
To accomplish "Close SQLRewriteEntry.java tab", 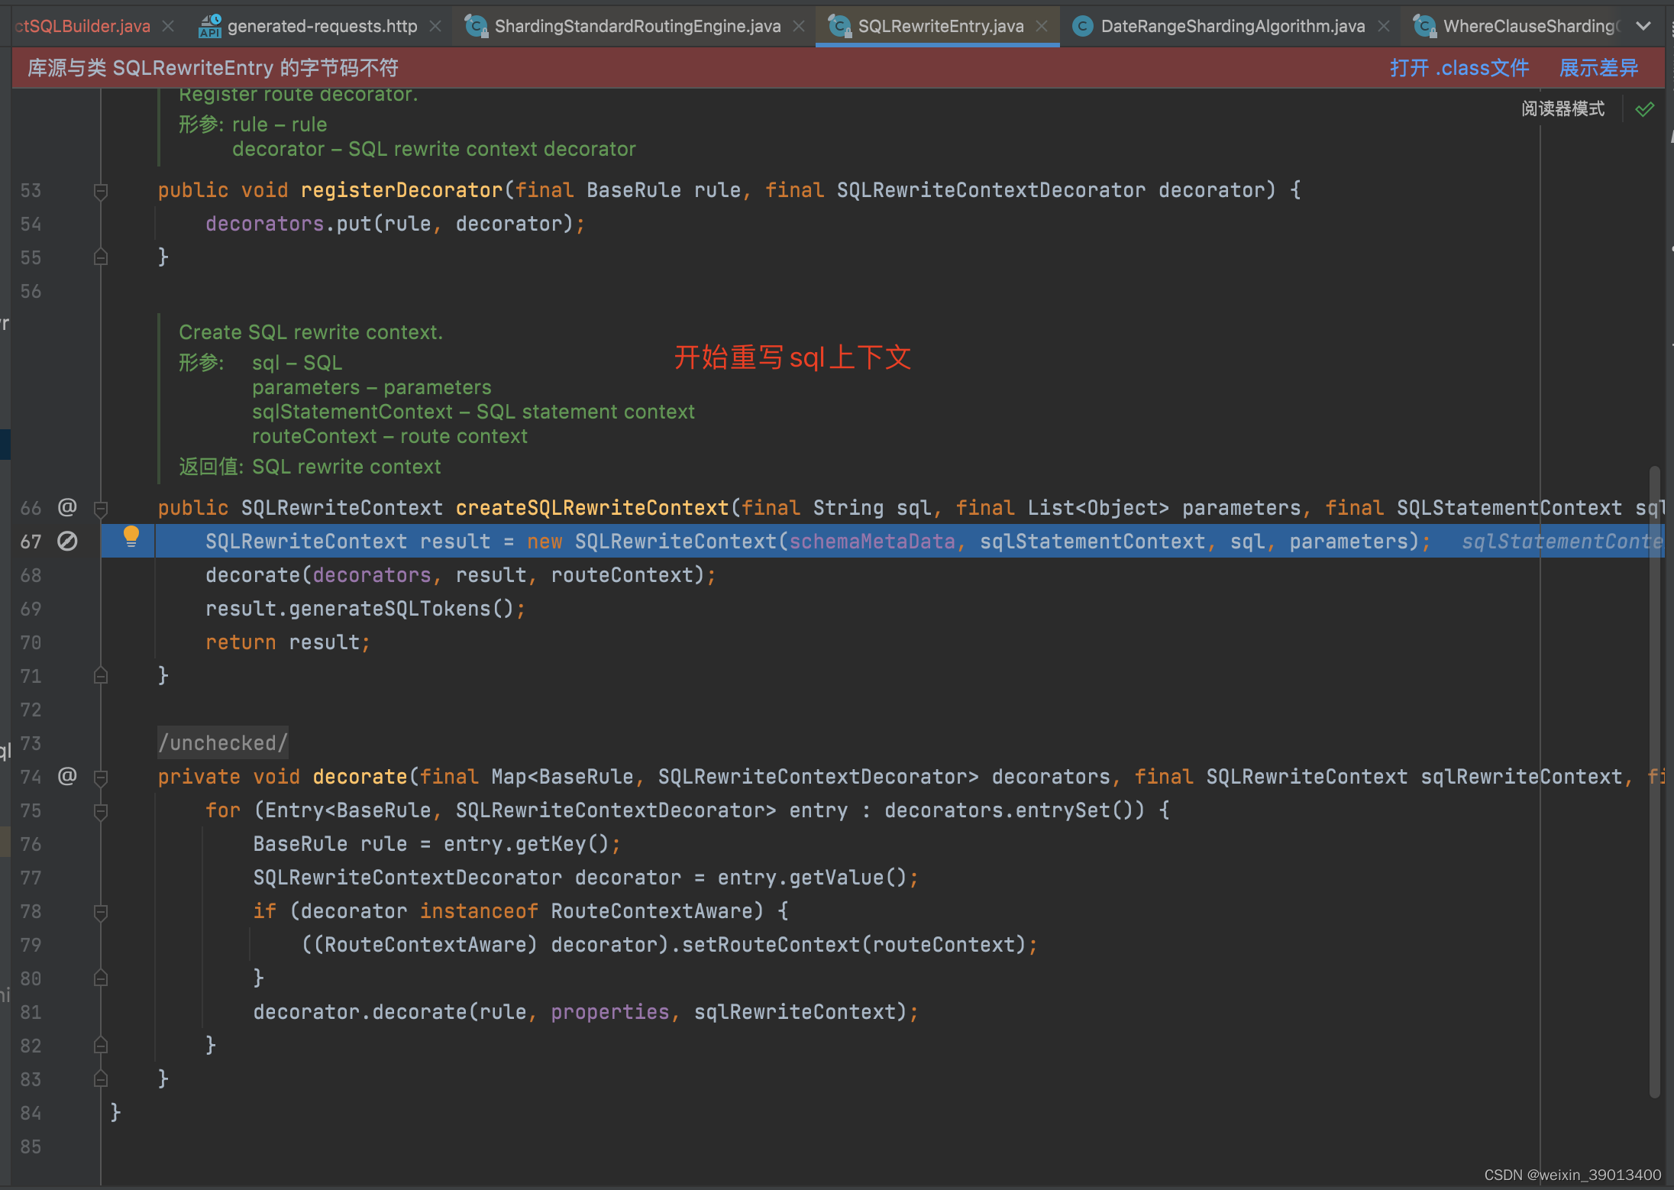I will tap(1042, 26).
